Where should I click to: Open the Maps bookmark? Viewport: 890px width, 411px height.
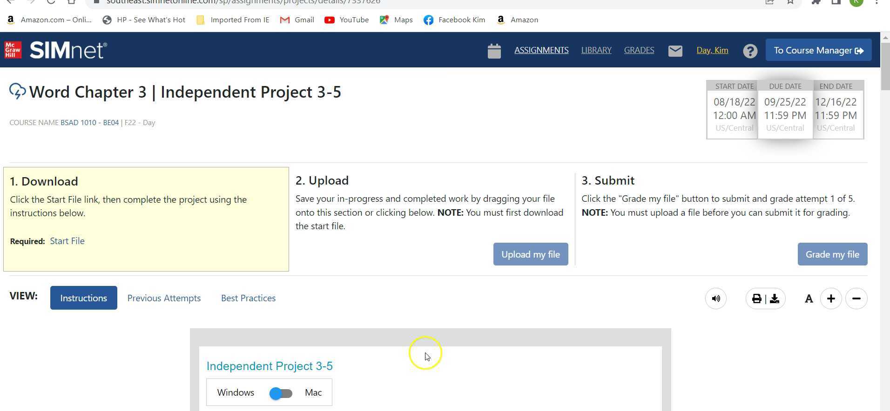pyautogui.click(x=396, y=20)
